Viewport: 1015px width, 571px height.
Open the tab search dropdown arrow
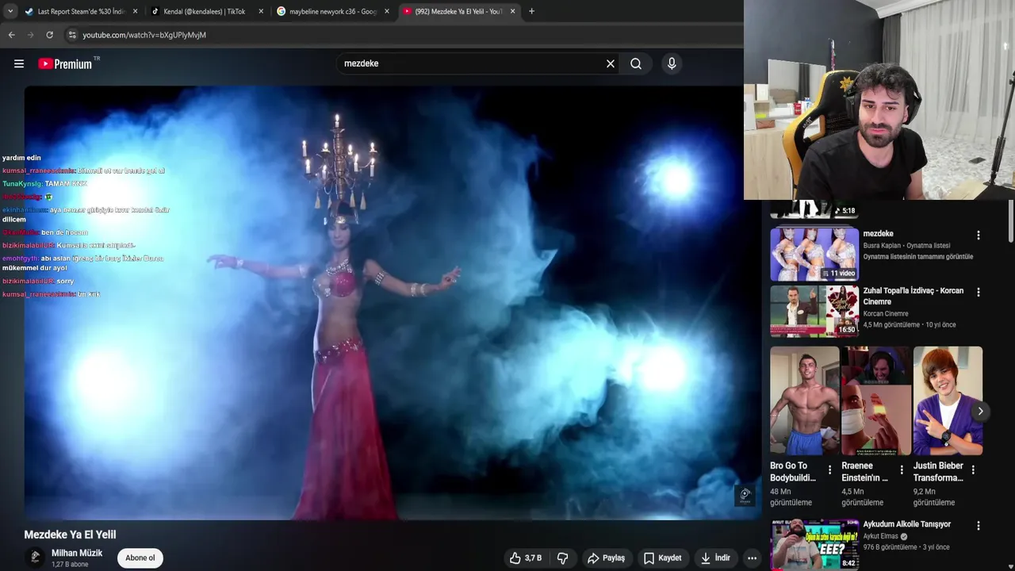point(10,11)
